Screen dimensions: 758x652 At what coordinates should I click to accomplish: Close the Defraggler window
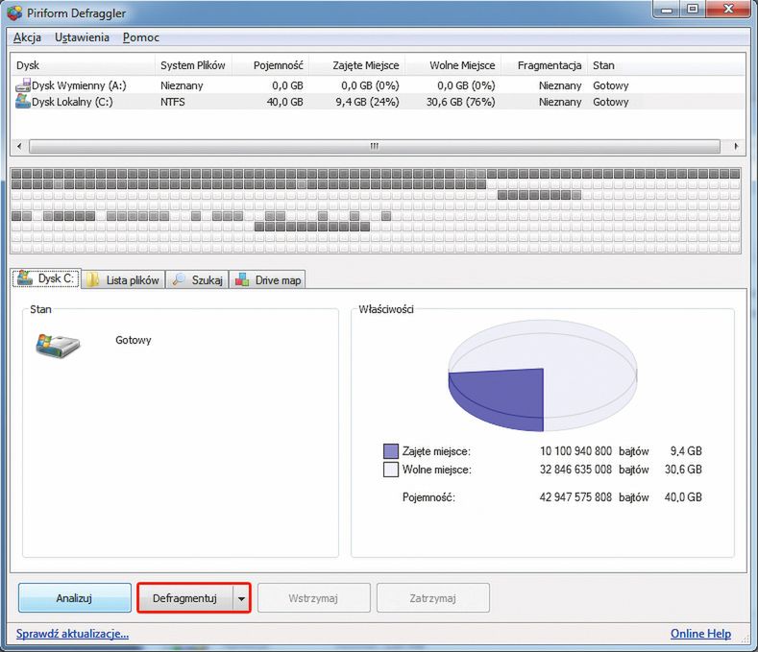pyautogui.click(x=729, y=10)
